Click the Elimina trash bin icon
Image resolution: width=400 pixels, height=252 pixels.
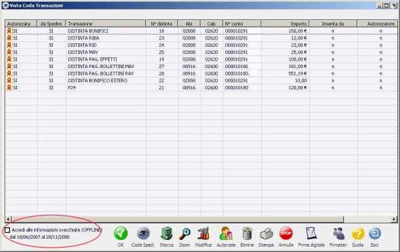247,233
